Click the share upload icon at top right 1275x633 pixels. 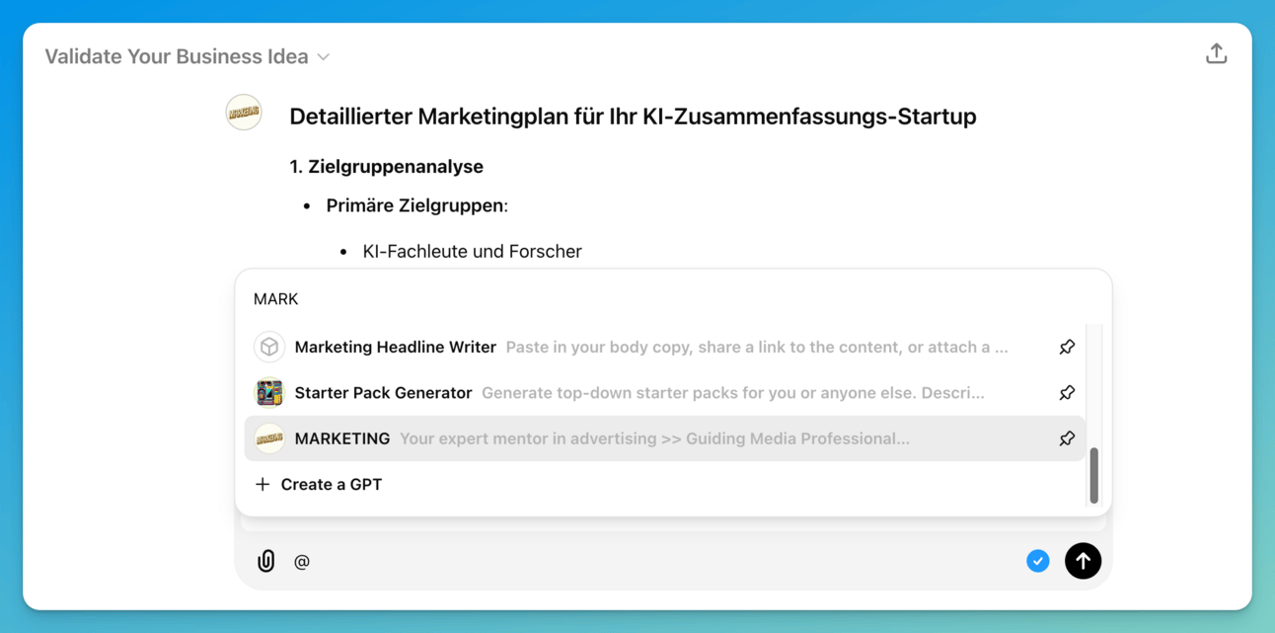pos(1216,54)
